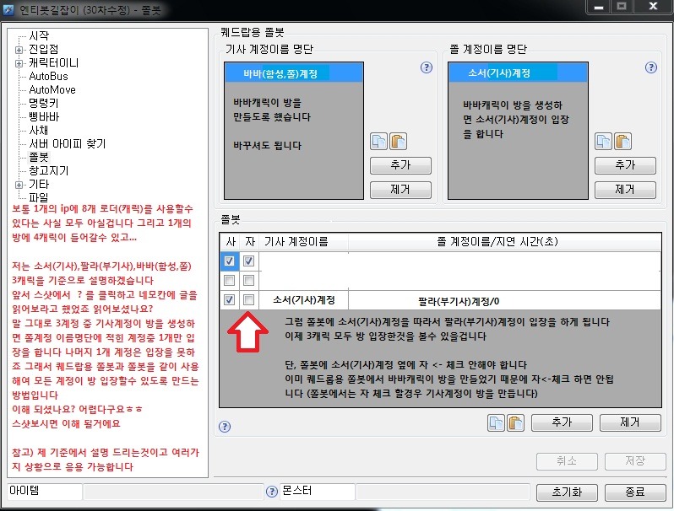Image resolution: width=674 pixels, height=511 pixels.
Task: Check 자 checkbox in 소서(기사)계정 row
Action: click(x=248, y=300)
